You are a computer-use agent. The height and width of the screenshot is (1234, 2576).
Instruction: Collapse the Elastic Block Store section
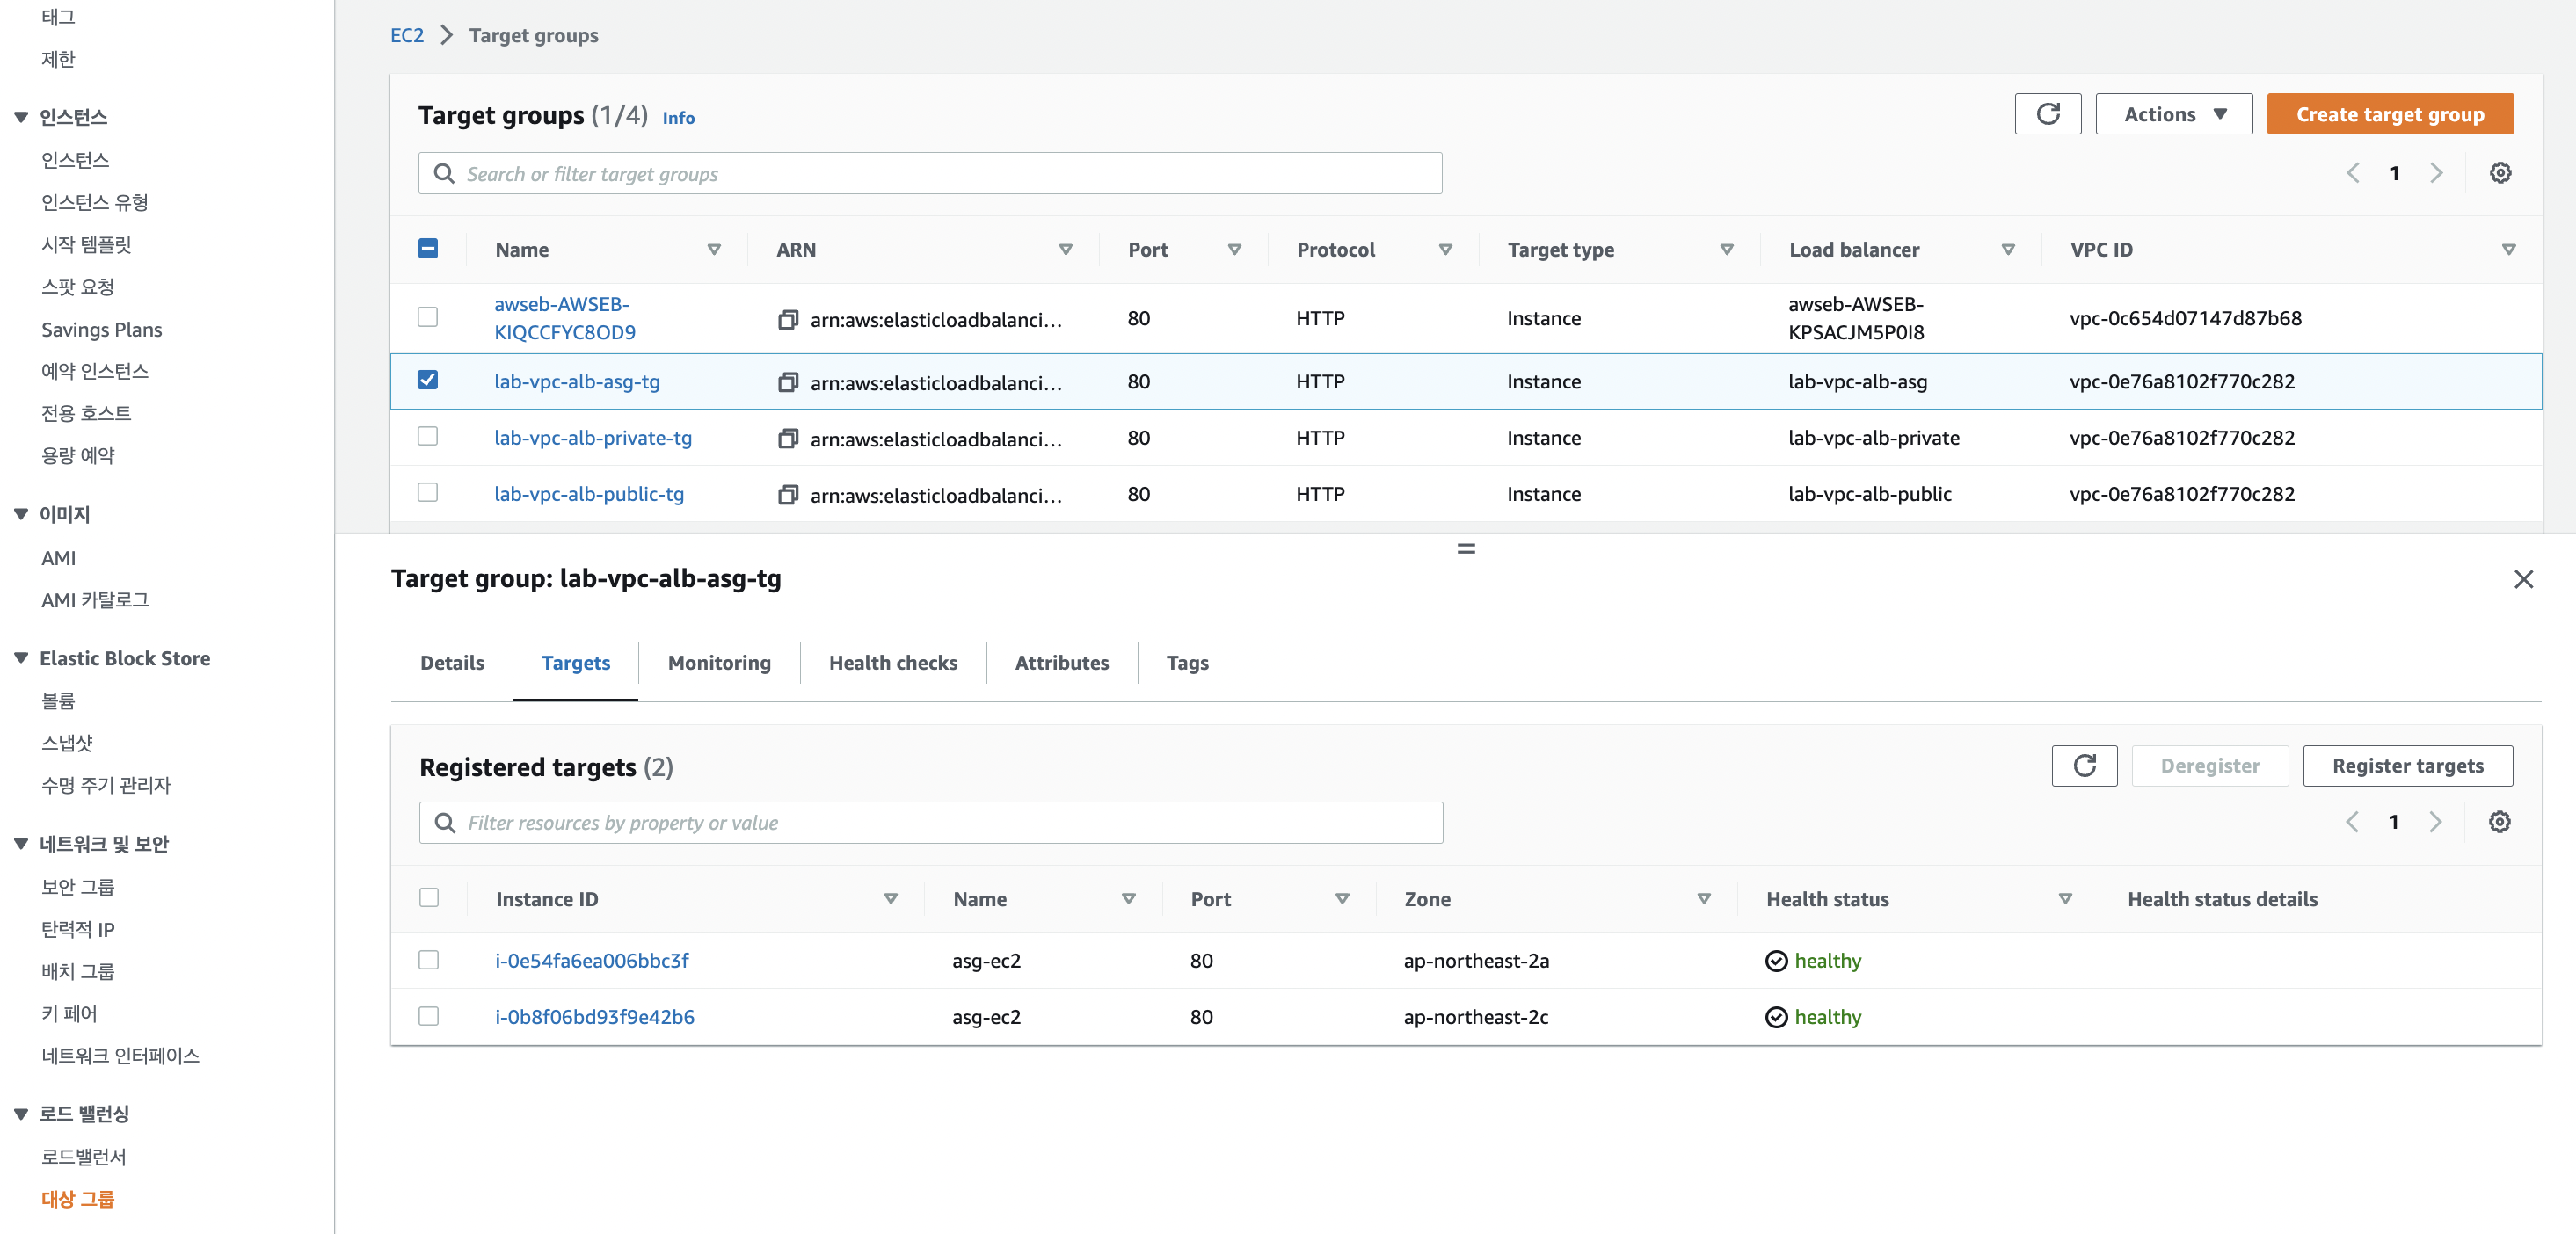click(21, 658)
